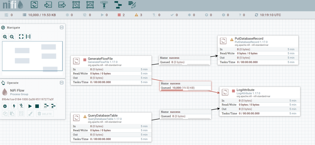Collapse the Navigate panel

62,27
